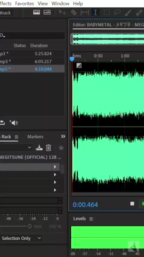The height and width of the screenshot is (257, 144).
Task: Delete preset with the trash icon
Action: click(49, 148)
